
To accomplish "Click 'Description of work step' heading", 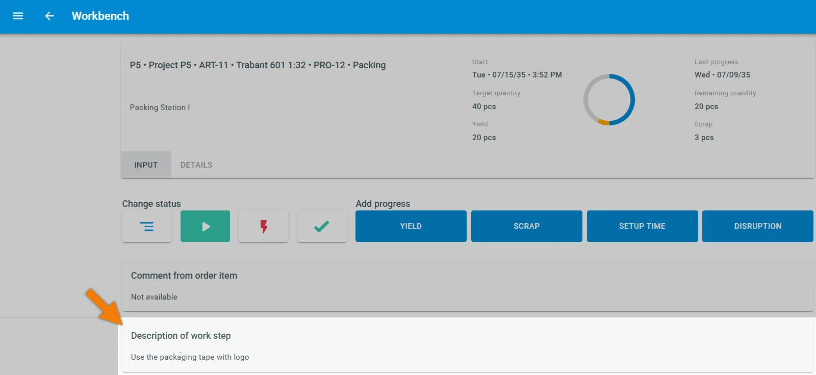I will pyautogui.click(x=181, y=336).
